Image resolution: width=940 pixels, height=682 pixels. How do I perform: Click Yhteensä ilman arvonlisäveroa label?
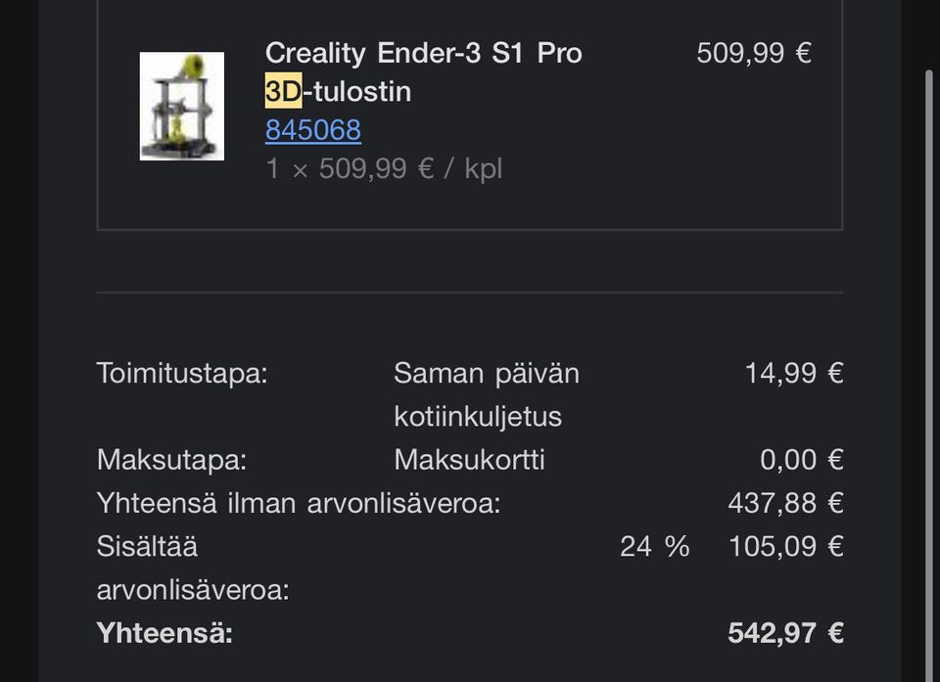click(x=299, y=503)
